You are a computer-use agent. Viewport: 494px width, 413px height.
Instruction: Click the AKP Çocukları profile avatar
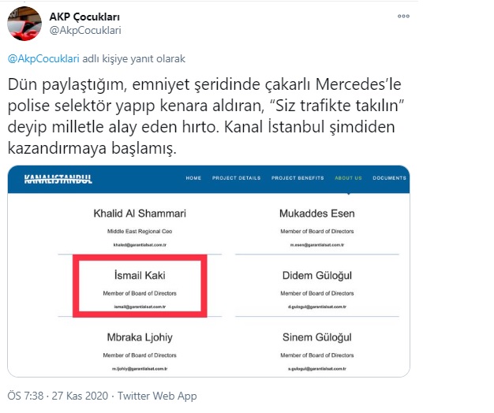click(x=24, y=24)
